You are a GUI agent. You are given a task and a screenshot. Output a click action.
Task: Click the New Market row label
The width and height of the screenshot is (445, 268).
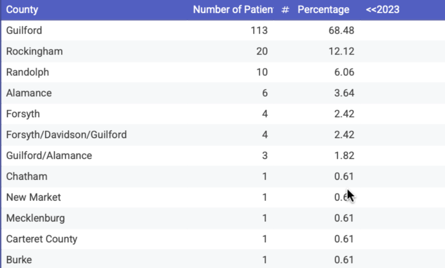(33, 197)
